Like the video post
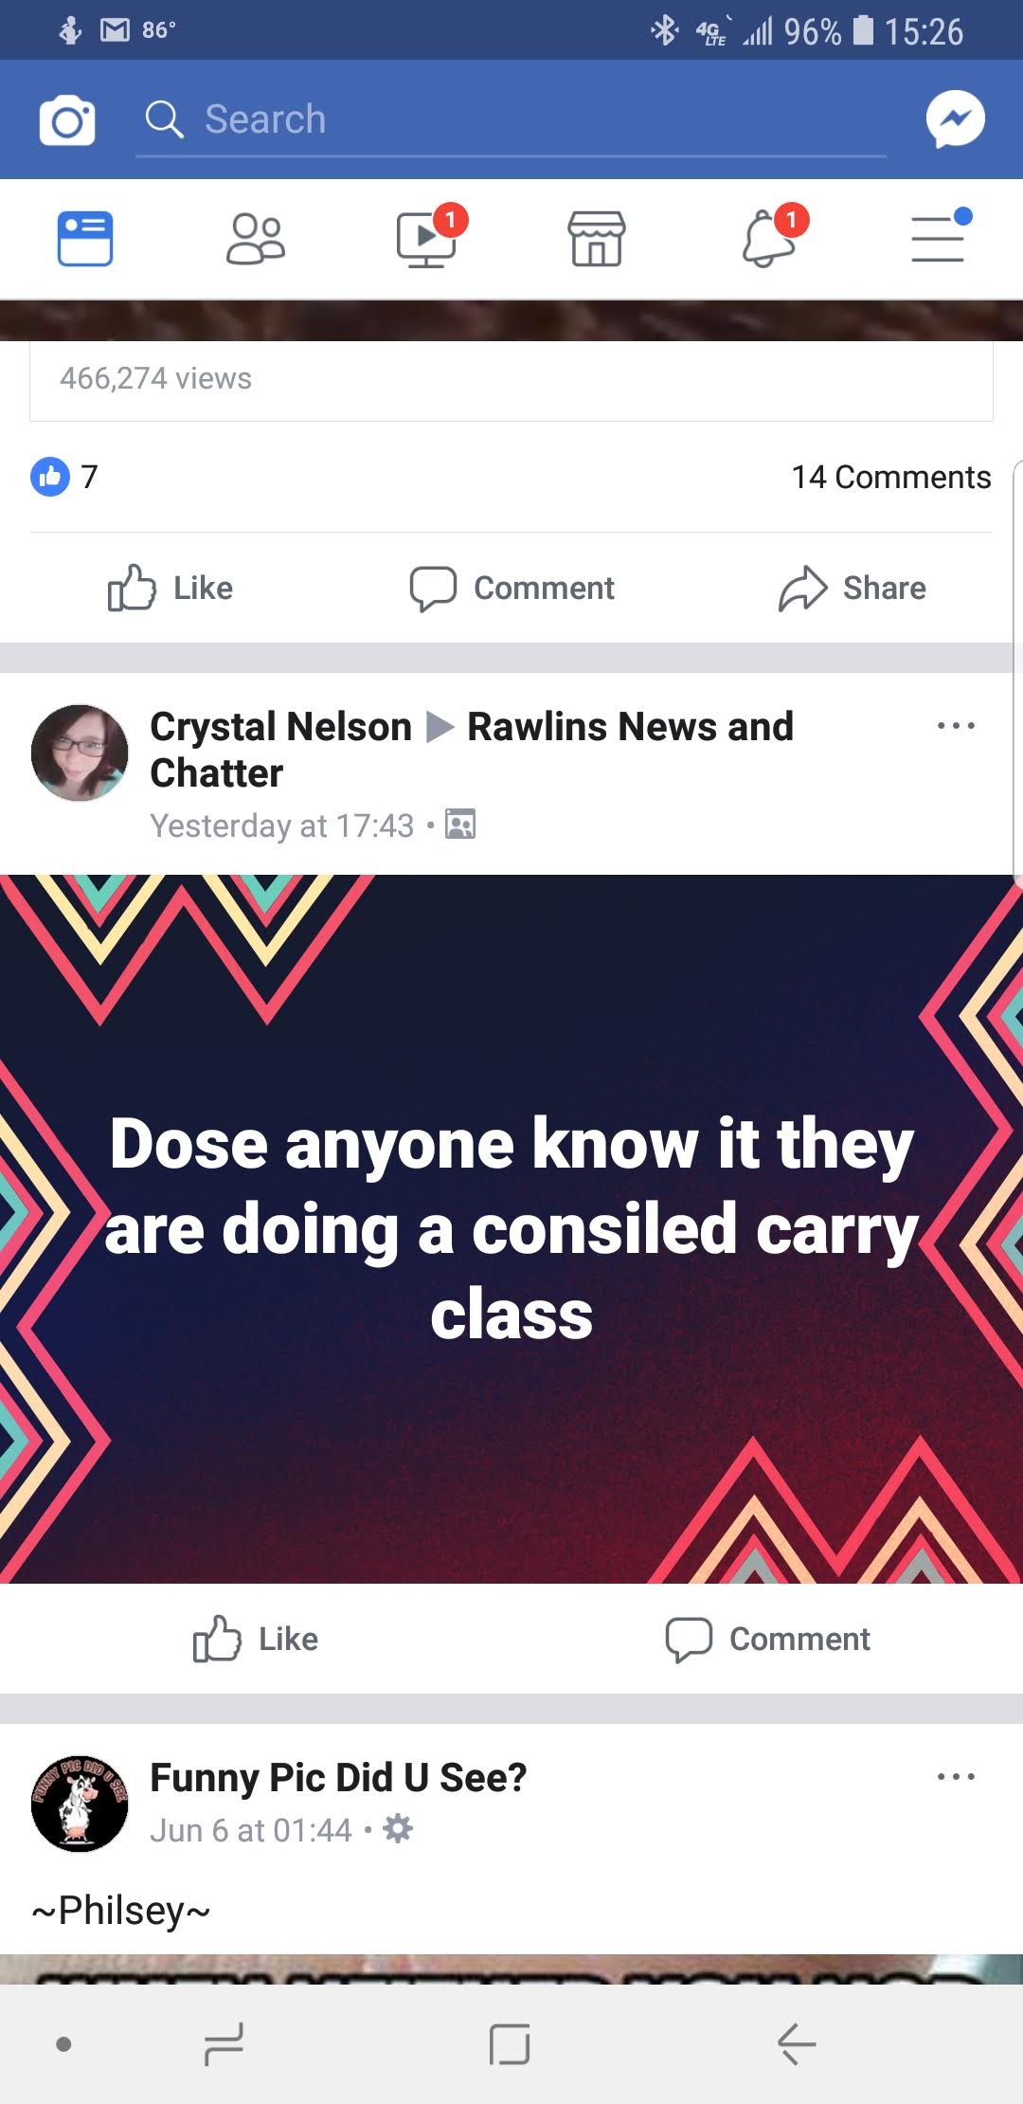The width and height of the screenshot is (1023, 2104). 170,588
